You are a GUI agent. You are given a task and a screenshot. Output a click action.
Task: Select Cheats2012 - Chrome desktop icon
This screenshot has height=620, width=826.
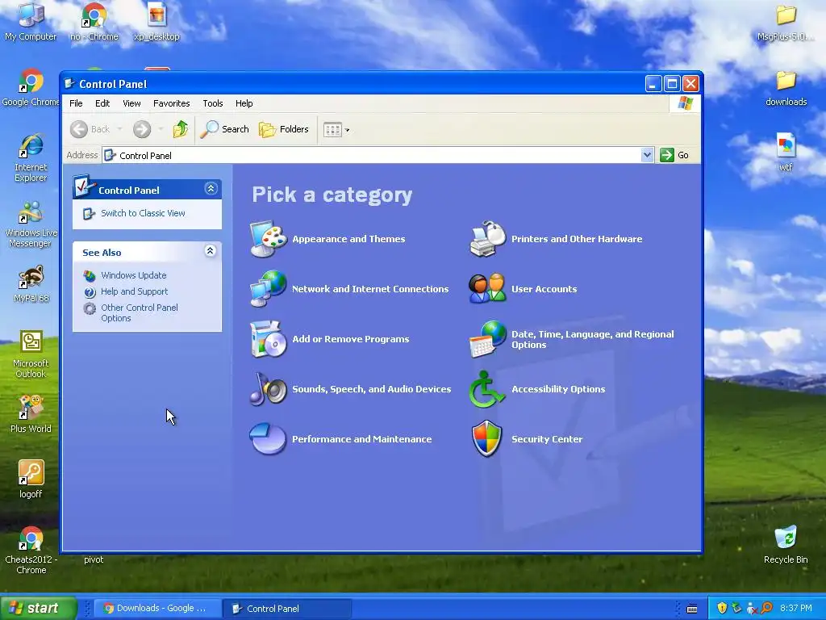tap(31, 550)
